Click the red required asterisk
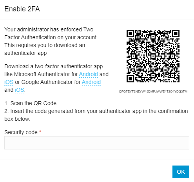This screenshot has width=194, height=182. tap(40, 131)
